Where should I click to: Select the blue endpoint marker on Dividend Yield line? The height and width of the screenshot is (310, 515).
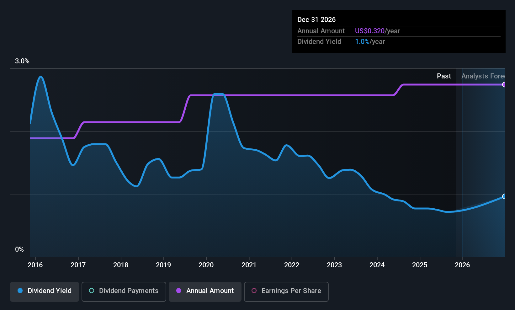coord(504,196)
